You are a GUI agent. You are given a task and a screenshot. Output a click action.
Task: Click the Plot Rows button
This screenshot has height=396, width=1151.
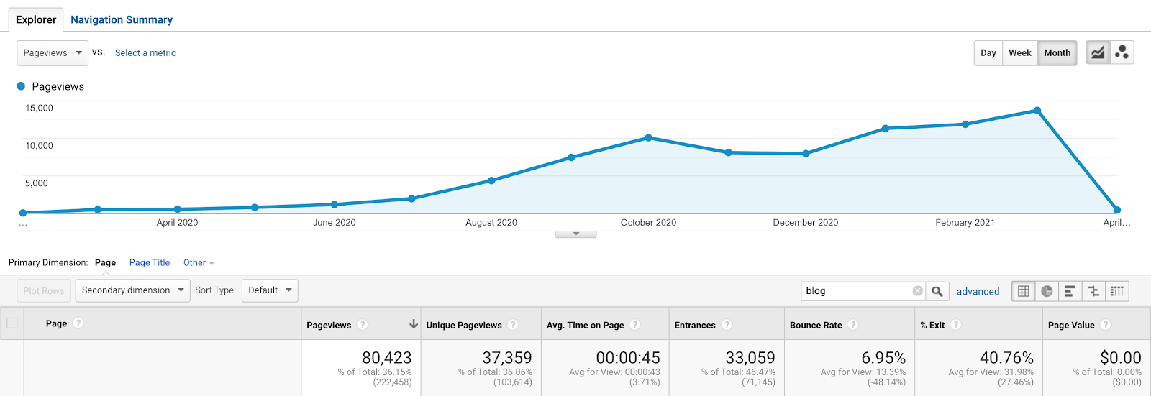coord(44,290)
